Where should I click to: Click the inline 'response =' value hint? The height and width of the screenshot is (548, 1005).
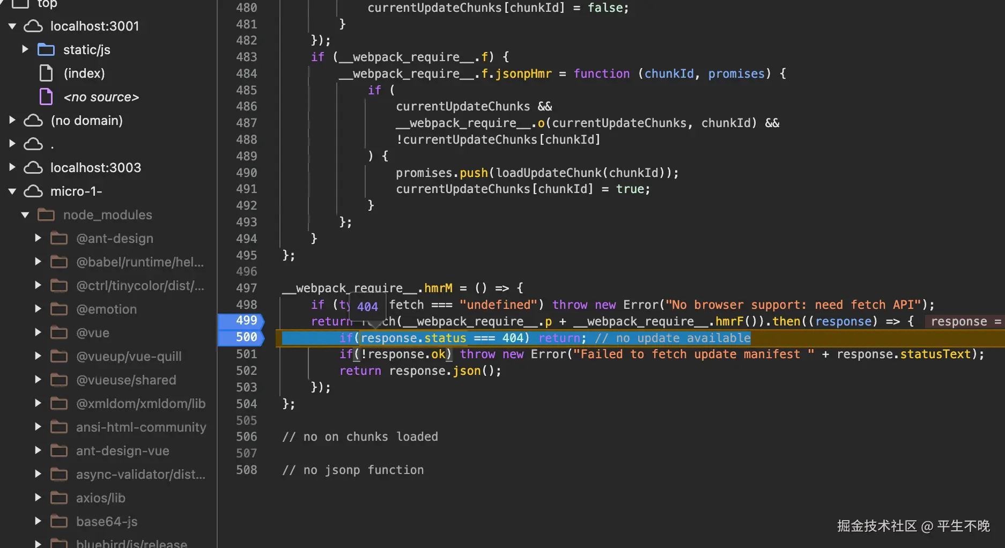965,322
